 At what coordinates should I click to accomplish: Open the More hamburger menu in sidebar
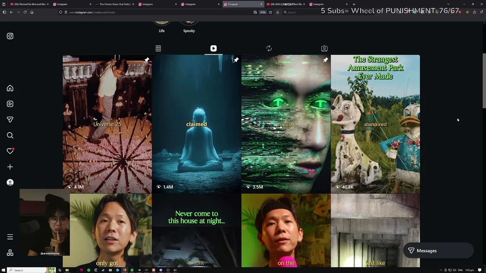click(10, 237)
